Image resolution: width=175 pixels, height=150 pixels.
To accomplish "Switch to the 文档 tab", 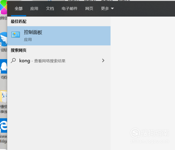I will coord(50,9).
